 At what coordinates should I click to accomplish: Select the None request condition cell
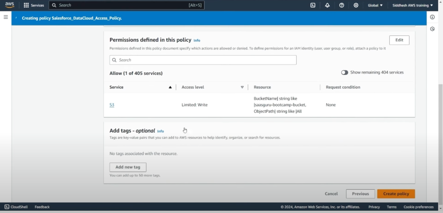tap(331, 105)
